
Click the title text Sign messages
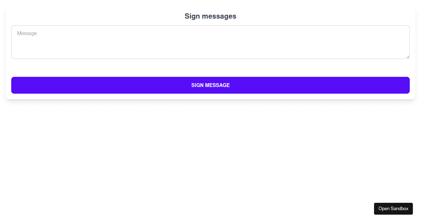pos(210,16)
